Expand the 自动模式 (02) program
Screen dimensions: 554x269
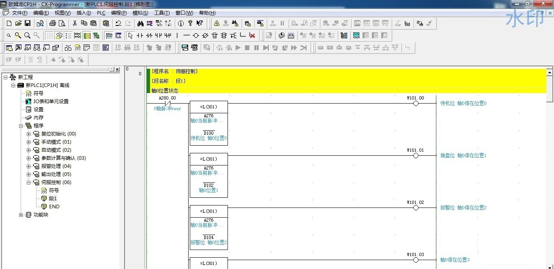point(28,150)
